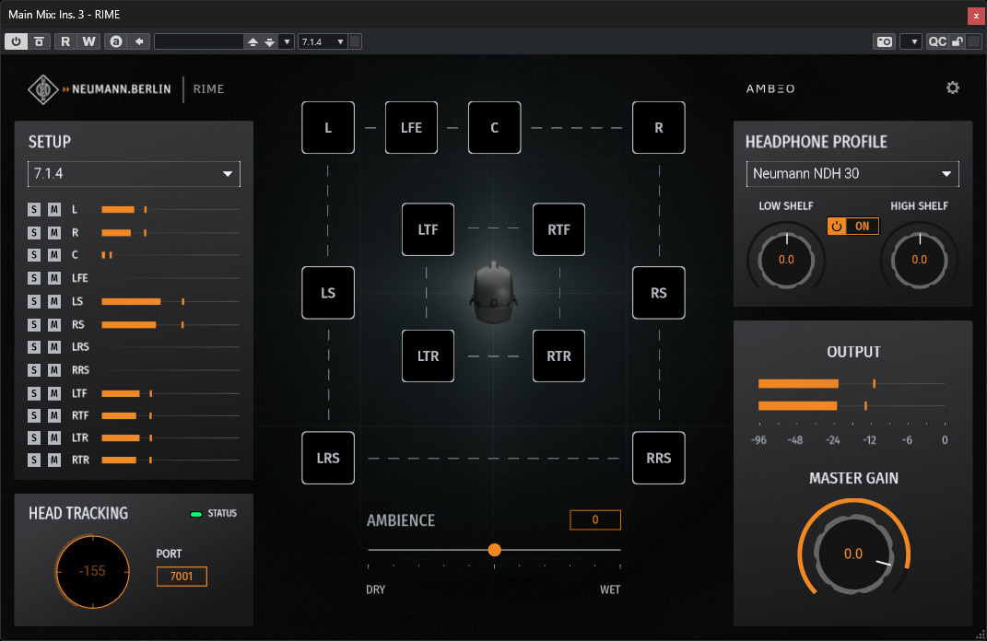Open the 7.1.4 routing dropdown in toolbar
Screen dimensions: 987x641
tap(323, 41)
